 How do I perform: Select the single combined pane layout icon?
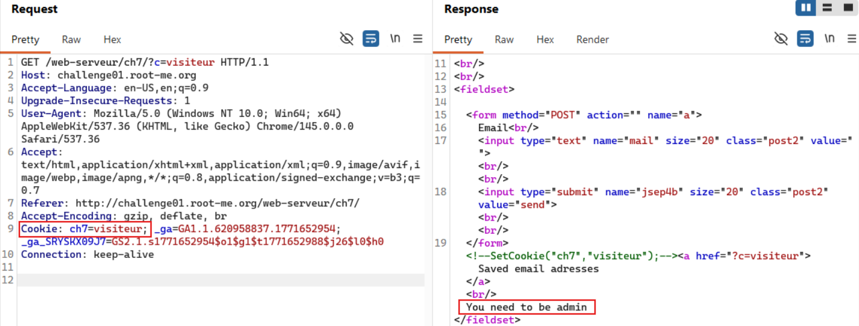pyautogui.click(x=847, y=8)
